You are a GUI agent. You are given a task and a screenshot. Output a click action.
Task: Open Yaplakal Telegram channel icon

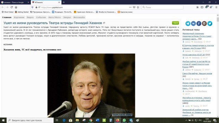188,24
